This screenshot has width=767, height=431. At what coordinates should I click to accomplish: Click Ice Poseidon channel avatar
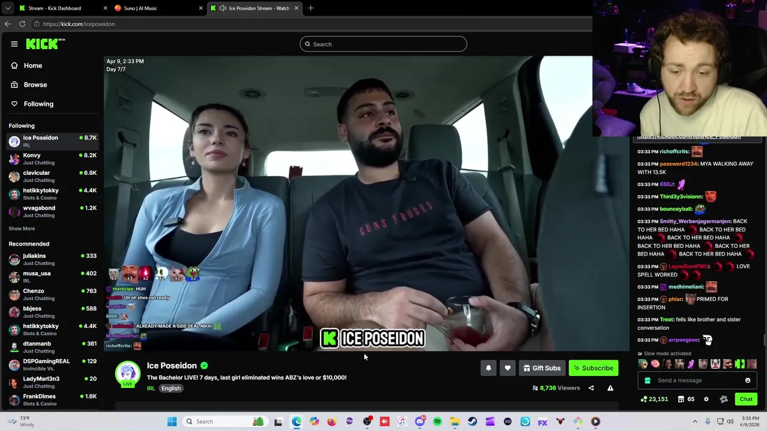[x=128, y=374]
